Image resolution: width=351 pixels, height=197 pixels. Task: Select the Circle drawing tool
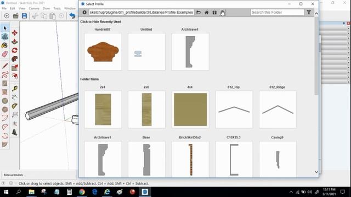(x=5, y=101)
